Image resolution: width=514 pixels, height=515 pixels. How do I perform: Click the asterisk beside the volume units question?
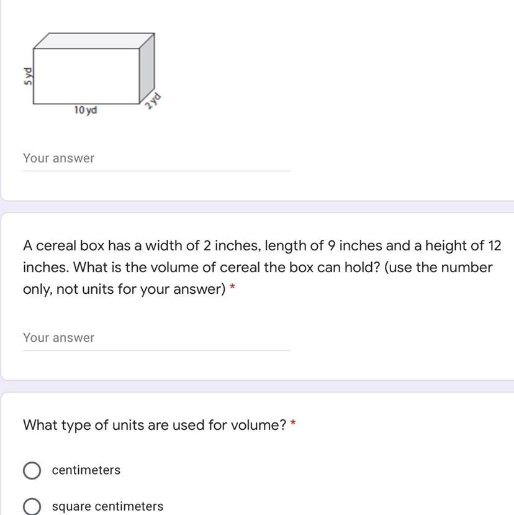tap(293, 426)
